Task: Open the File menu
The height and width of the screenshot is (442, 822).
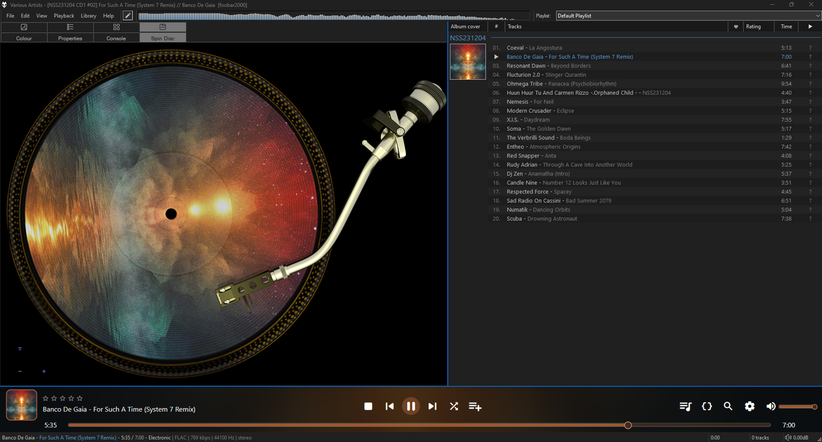Action: click(x=10, y=15)
